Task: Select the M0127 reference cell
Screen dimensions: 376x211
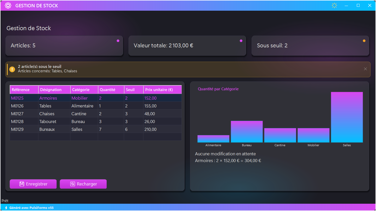Action: (x=24, y=114)
